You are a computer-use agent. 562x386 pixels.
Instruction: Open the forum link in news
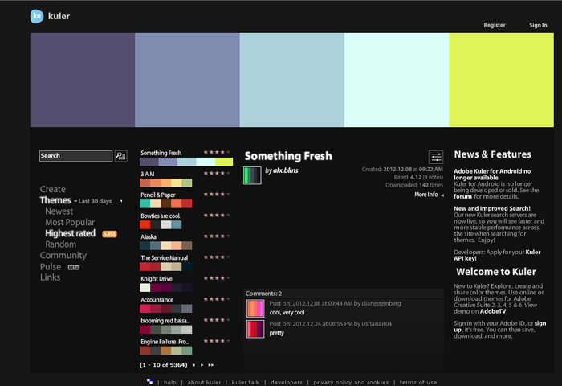tap(462, 197)
